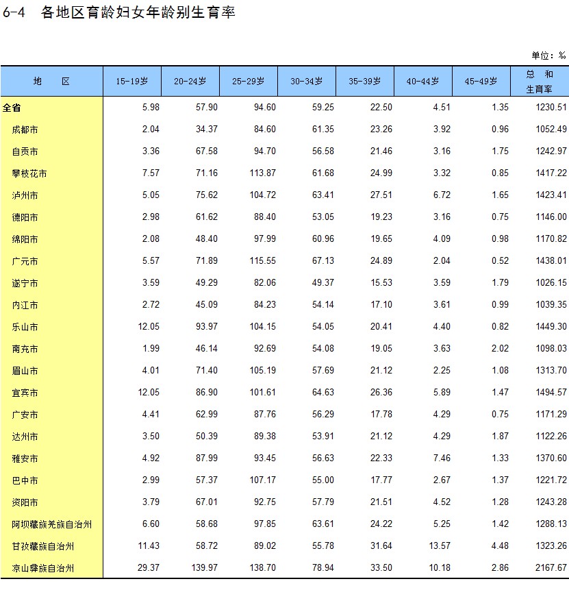
Task: Click the value 2.02 in 南充市 row
Action: [500, 348]
